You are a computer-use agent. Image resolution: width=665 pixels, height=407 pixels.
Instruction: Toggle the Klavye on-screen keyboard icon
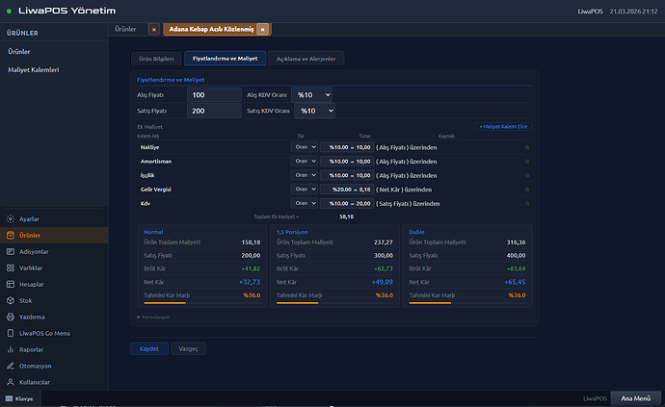click(9, 398)
